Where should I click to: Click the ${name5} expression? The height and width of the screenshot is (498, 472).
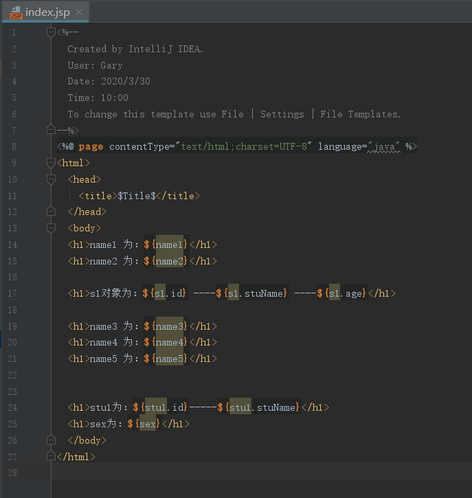click(x=166, y=359)
